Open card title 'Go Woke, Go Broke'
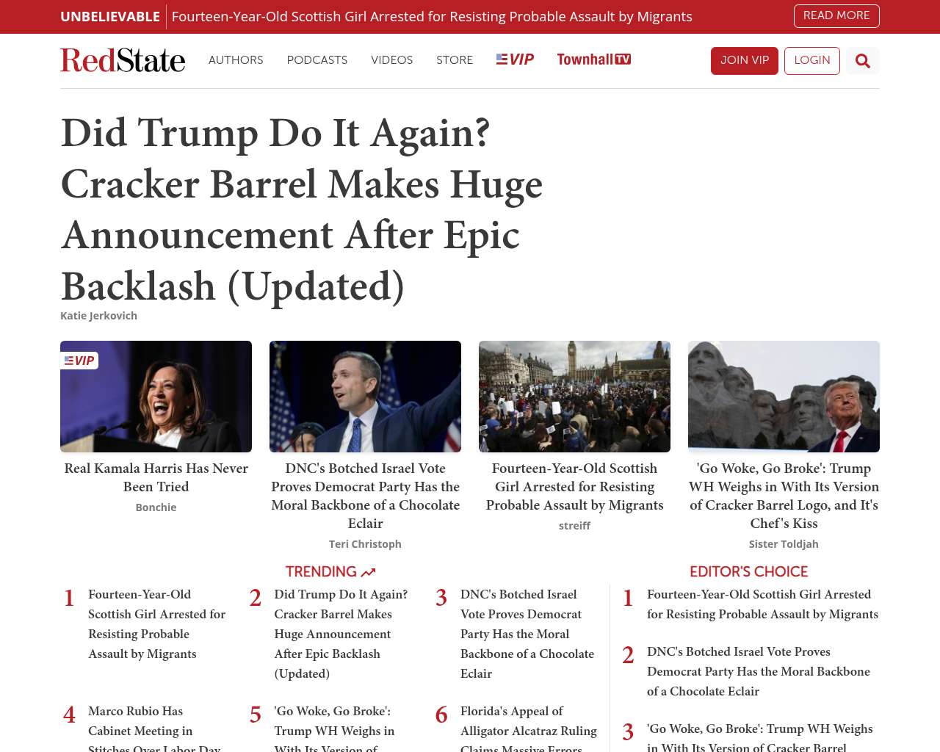Screen dimensions: 940x752 pyautogui.click(x=784, y=496)
